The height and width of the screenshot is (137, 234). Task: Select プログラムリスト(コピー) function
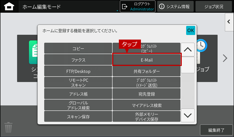(146, 48)
